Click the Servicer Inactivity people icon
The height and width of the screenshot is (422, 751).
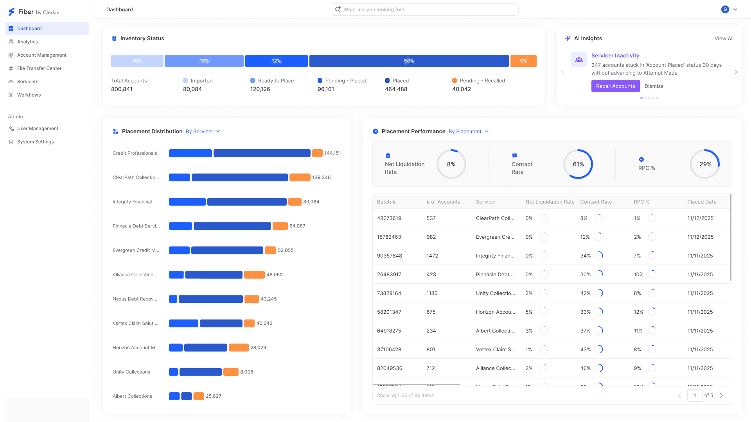tap(579, 59)
